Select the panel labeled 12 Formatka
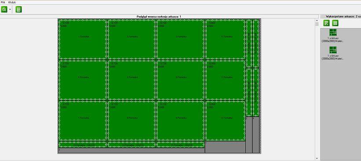This screenshot has height=161, width=361. (225, 121)
